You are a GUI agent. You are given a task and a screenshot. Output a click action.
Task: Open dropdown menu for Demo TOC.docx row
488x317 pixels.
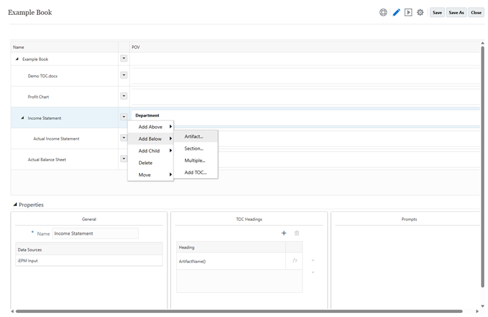click(123, 75)
